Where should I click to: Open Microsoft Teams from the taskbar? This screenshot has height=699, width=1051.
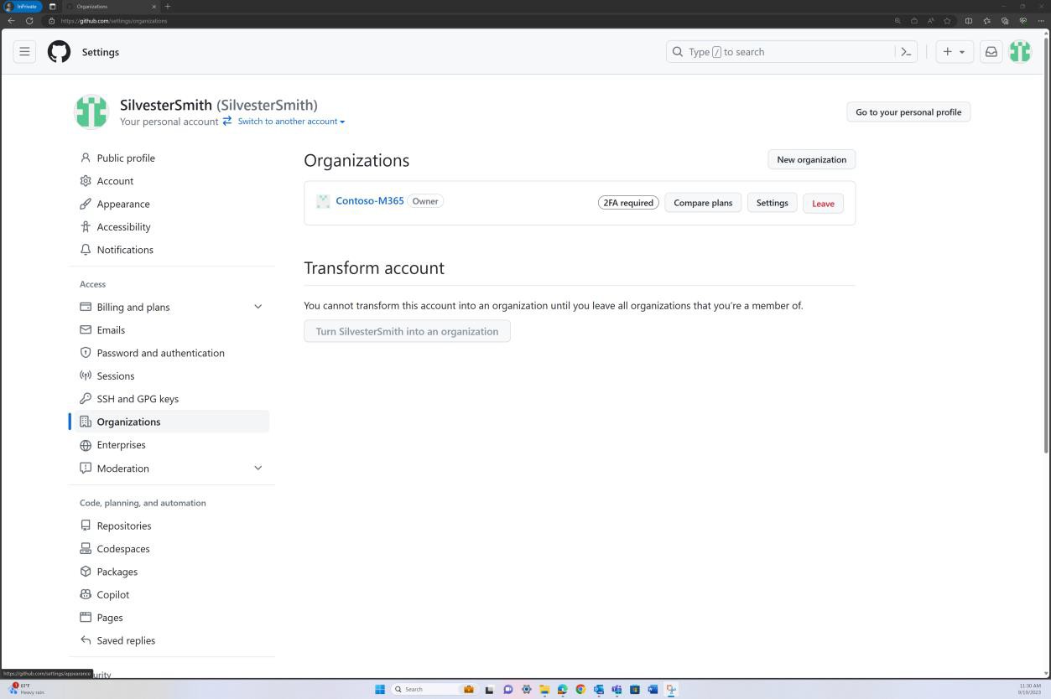(615, 689)
